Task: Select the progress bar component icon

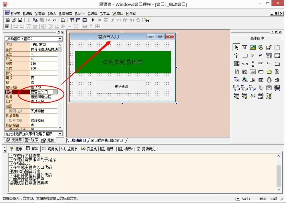Action: (x=261, y=64)
